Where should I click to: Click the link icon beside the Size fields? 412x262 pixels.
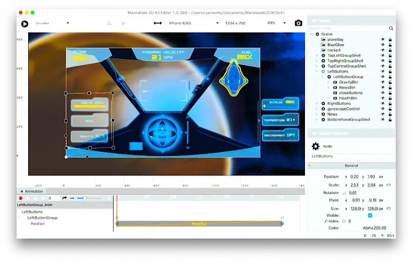[x=389, y=208]
